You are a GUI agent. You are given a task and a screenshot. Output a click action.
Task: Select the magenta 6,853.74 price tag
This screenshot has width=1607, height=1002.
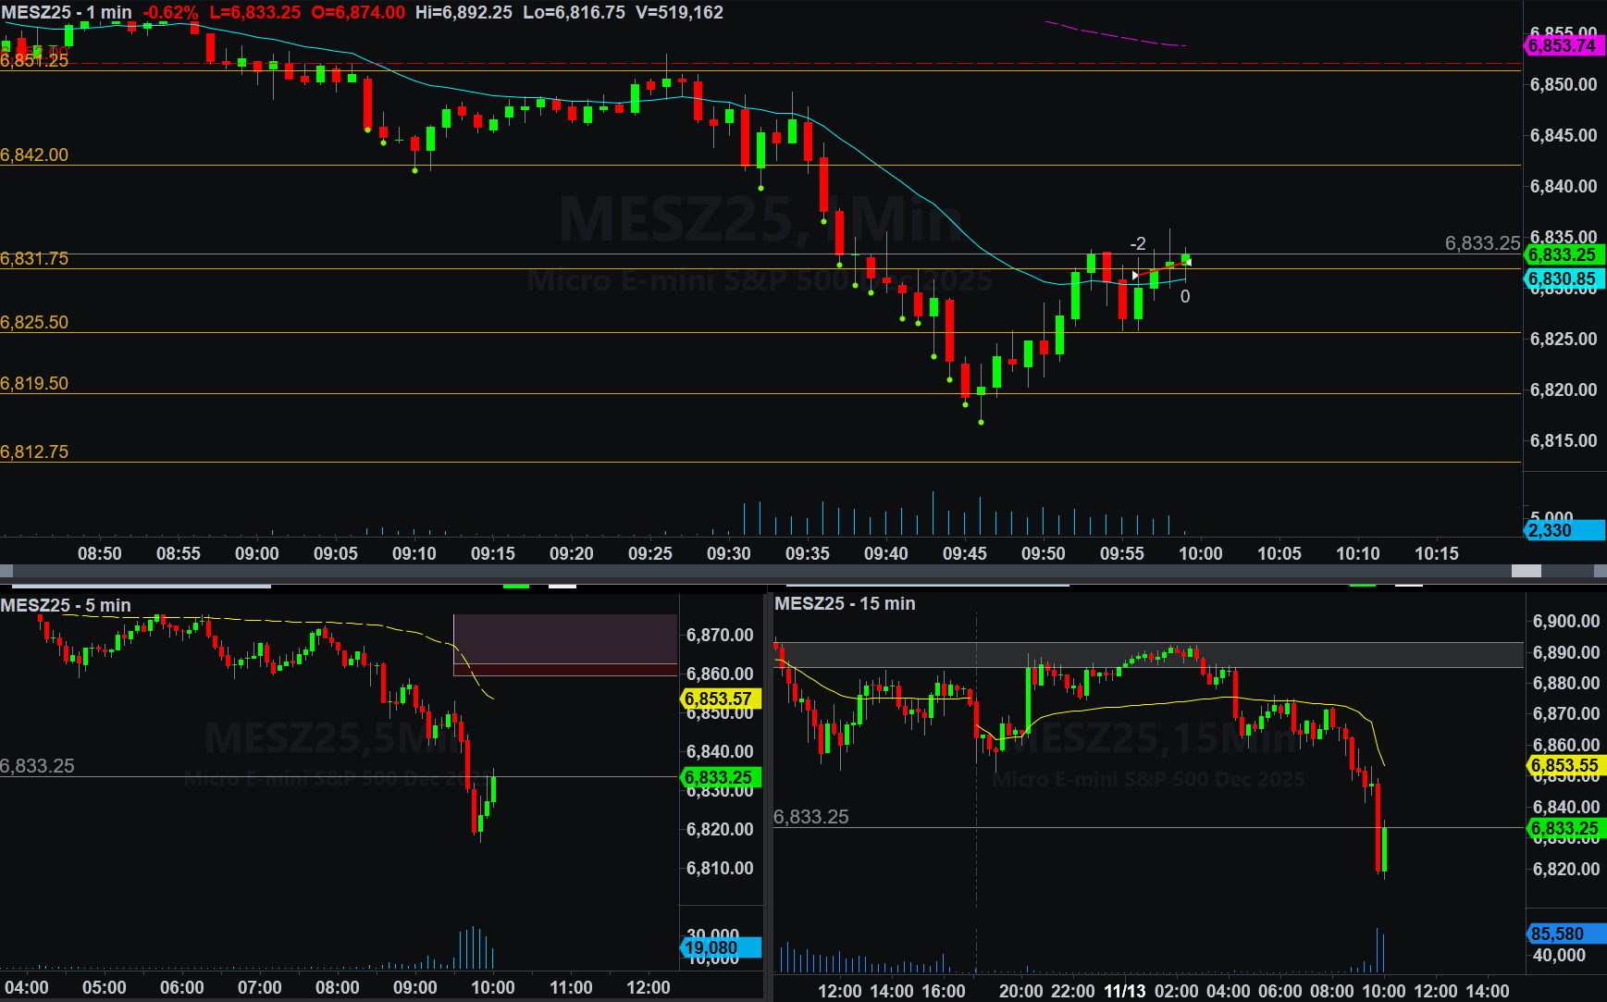click(1563, 45)
